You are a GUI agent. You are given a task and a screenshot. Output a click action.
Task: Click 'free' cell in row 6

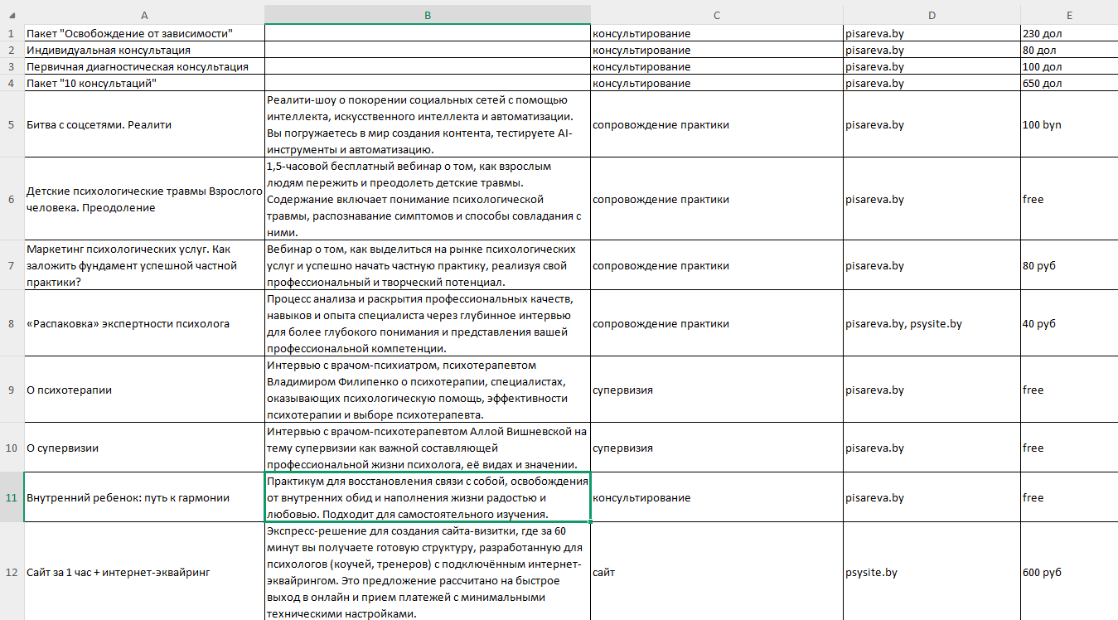click(x=1069, y=199)
